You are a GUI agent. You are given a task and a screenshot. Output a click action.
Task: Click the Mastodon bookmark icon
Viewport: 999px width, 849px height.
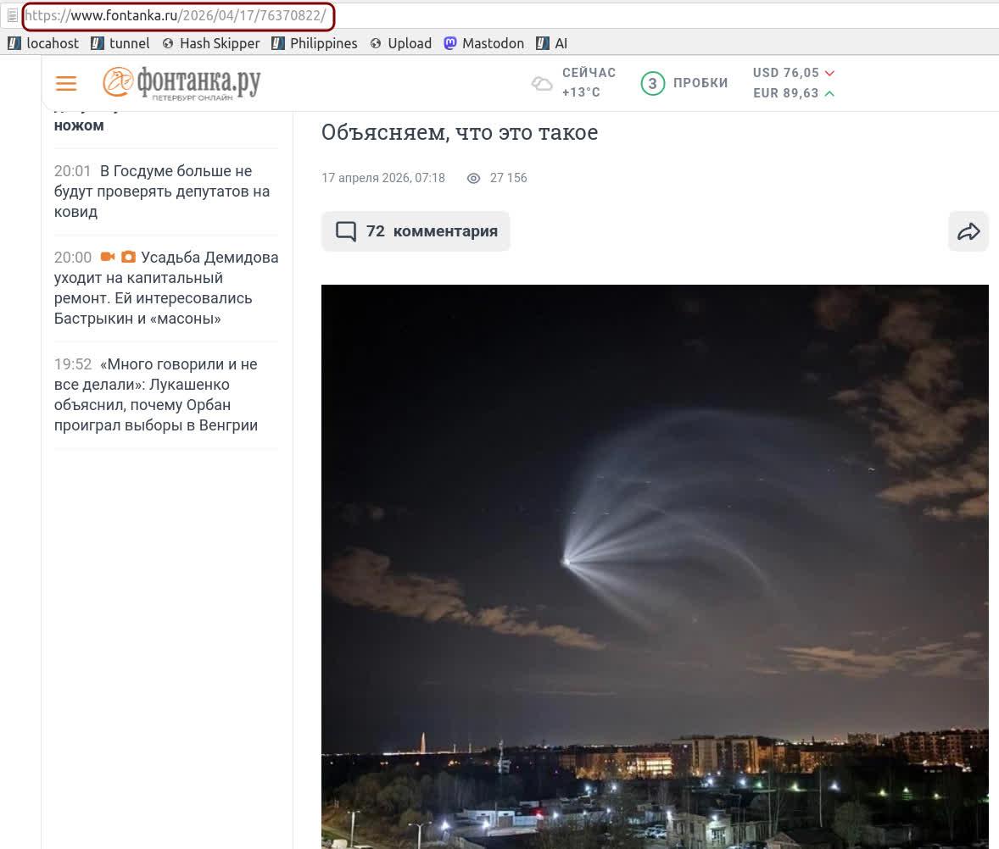[450, 43]
